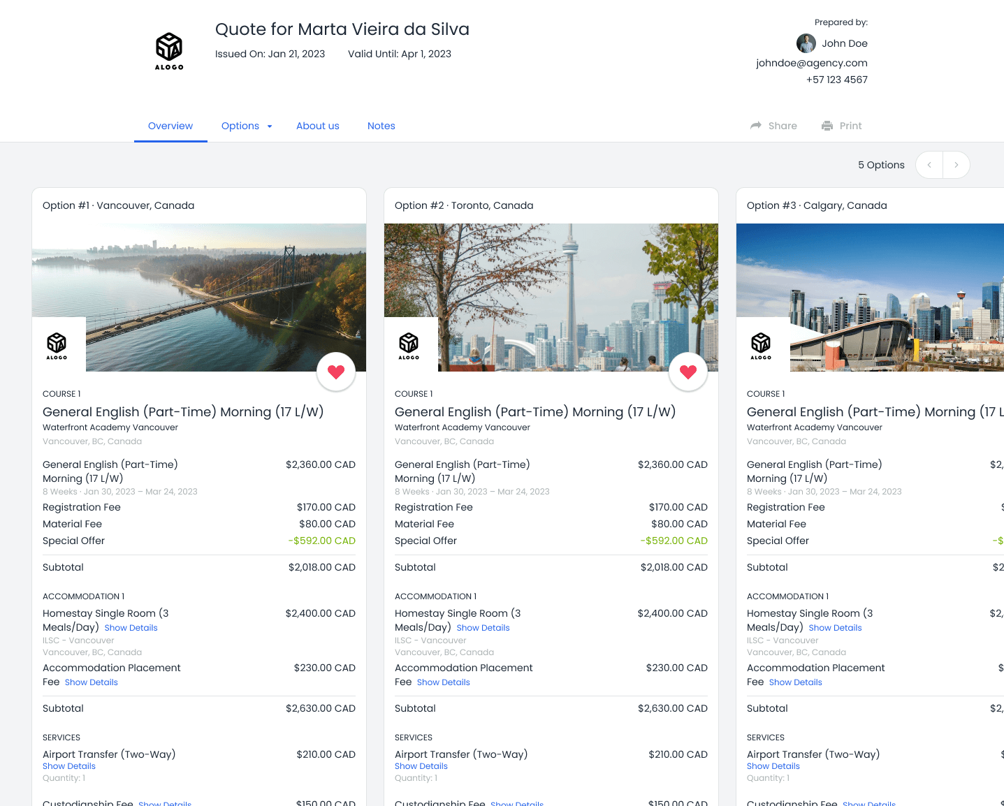Image resolution: width=1004 pixels, height=806 pixels.
Task: Click ALOGO badge on Toronto card image
Action: [x=409, y=346]
